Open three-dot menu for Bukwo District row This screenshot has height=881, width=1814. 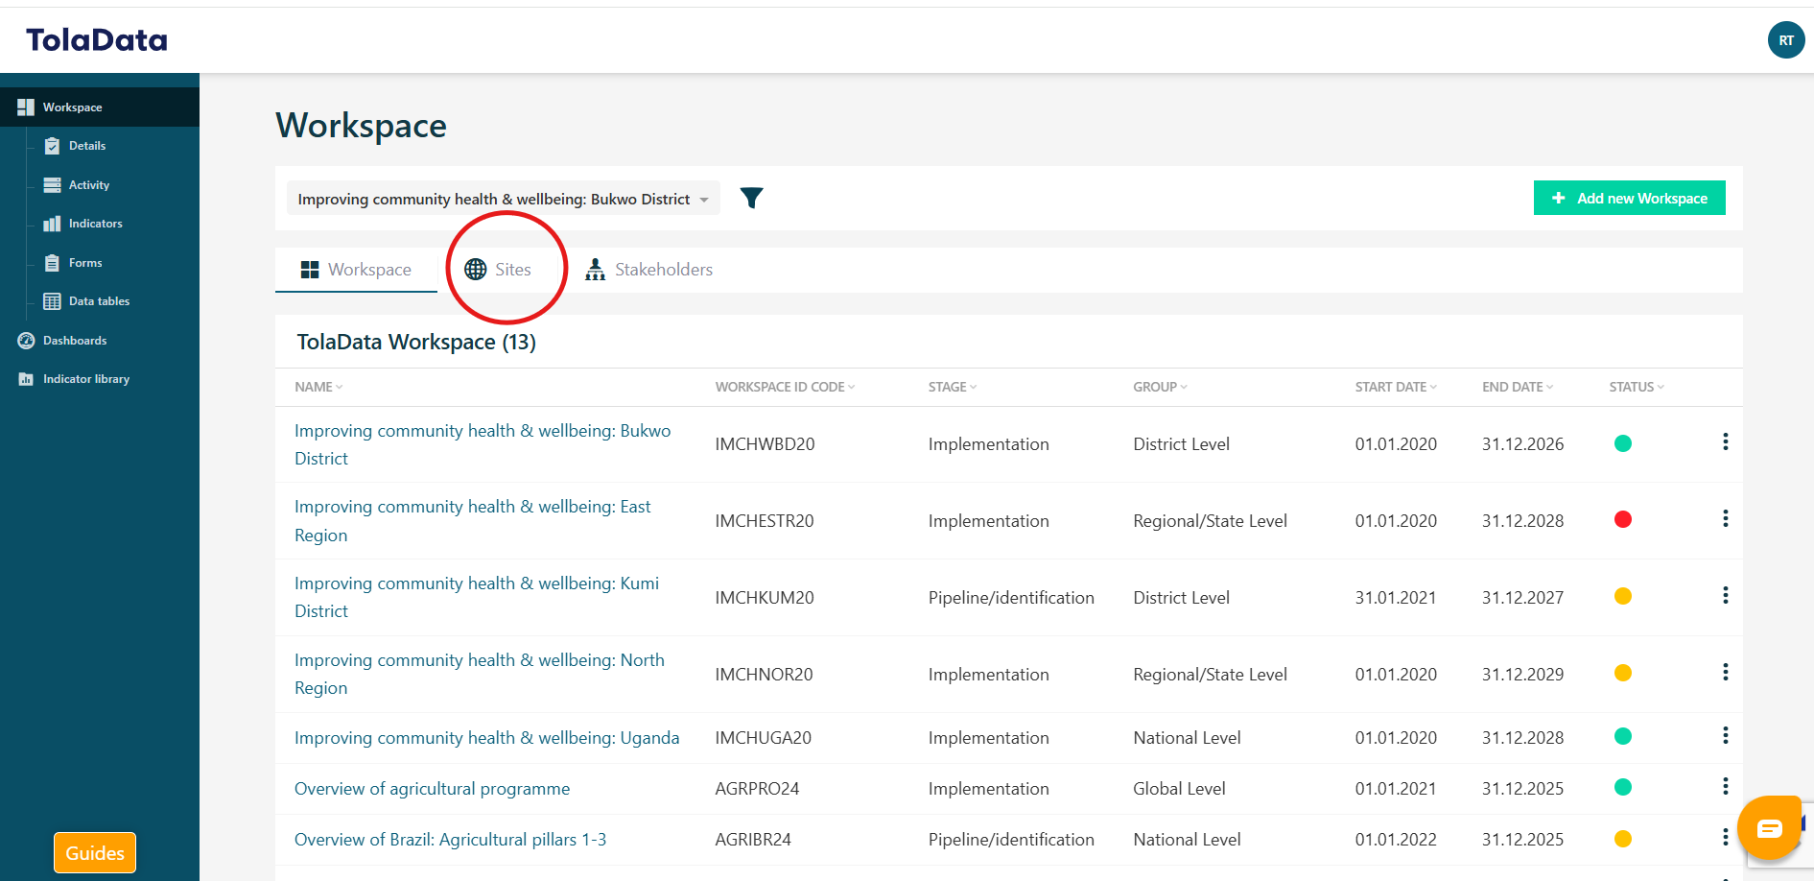click(1725, 442)
